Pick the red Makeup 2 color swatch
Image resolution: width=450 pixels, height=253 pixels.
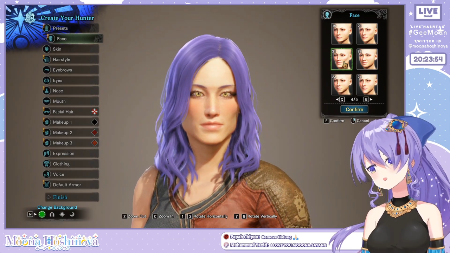[x=95, y=132]
